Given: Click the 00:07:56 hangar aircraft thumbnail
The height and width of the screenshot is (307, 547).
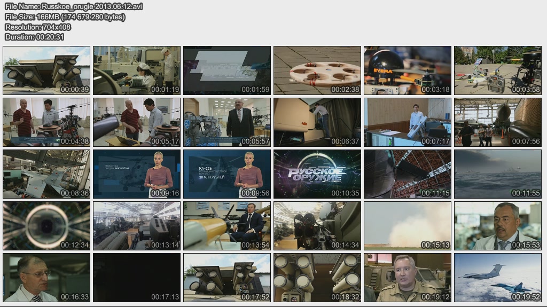Looking at the screenshot, I should coord(498,122).
